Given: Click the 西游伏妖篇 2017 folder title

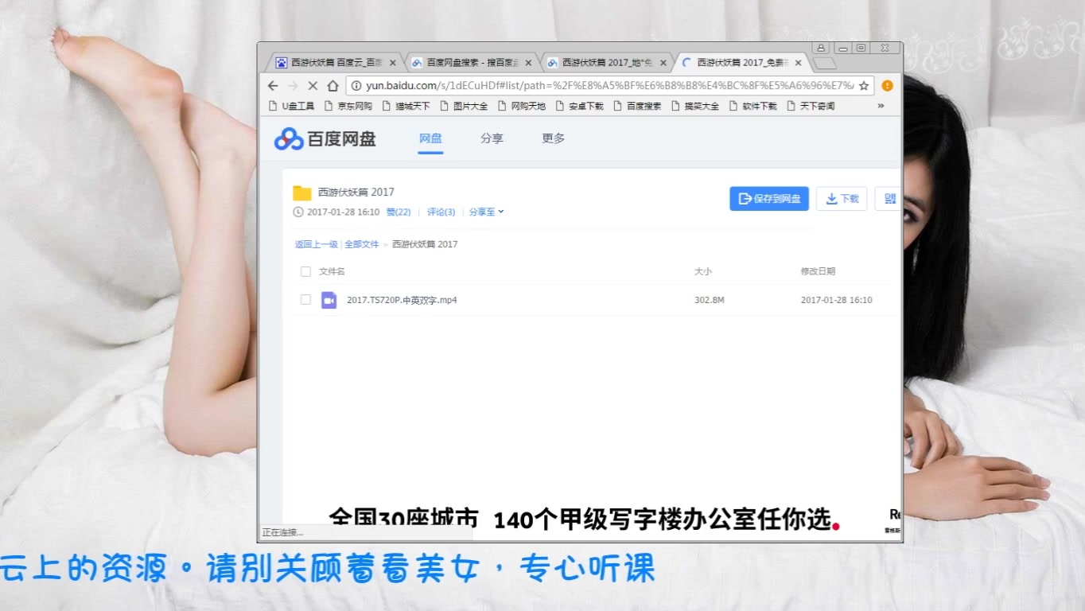Looking at the screenshot, I should [356, 192].
